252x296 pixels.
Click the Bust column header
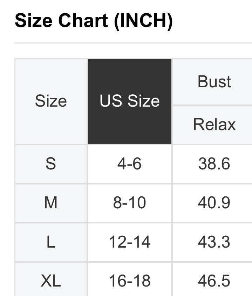(x=214, y=82)
